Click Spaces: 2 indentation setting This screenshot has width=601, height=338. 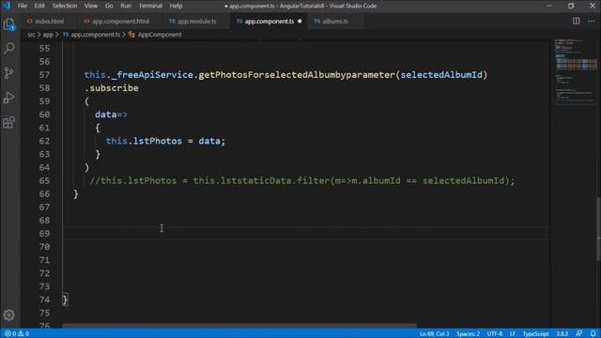(468, 334)
